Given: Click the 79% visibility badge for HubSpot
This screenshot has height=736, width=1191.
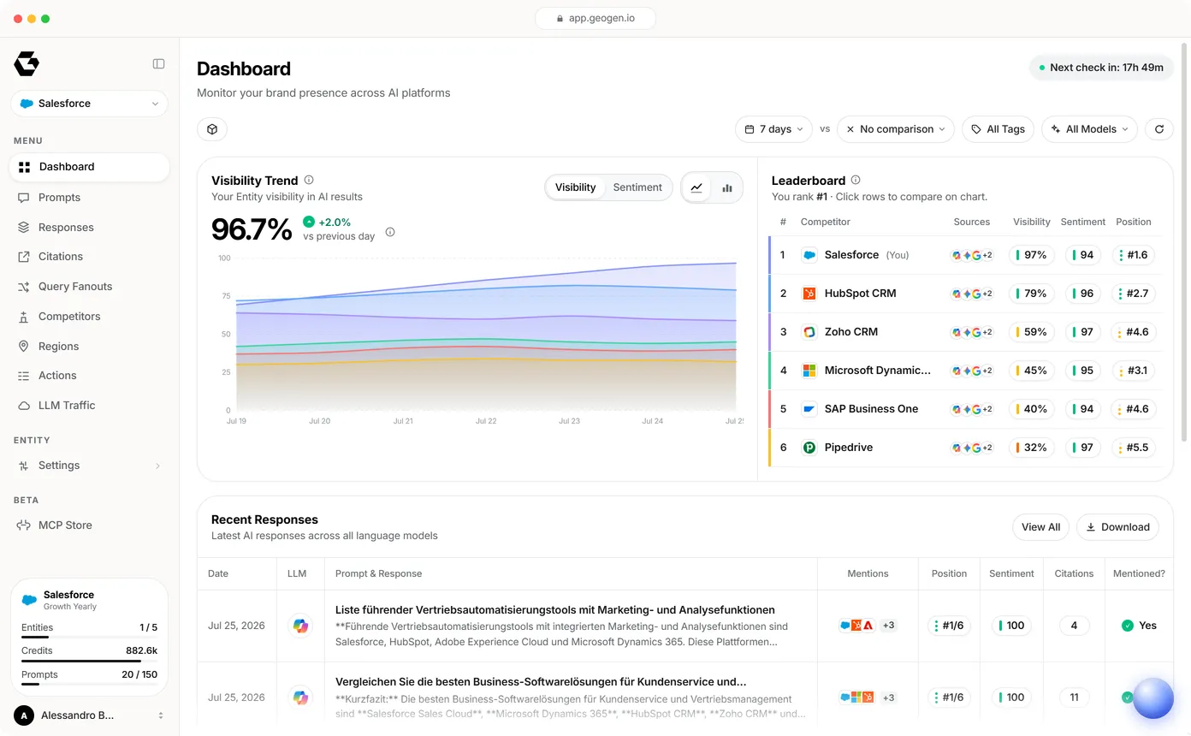Looking at the screenshot, I should click(x=1031, y=294).
